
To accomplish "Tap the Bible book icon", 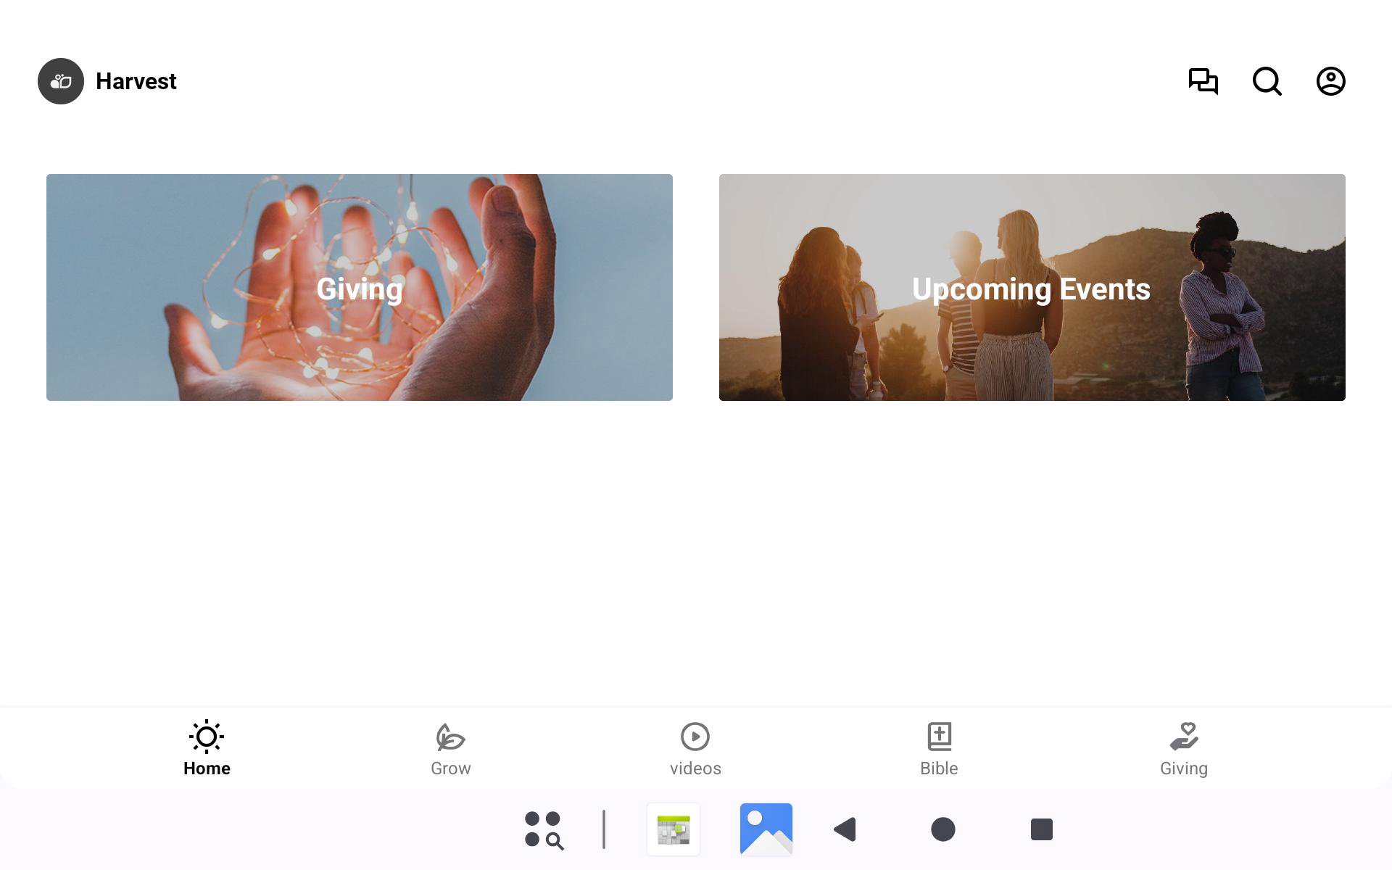I will (939, 737).
